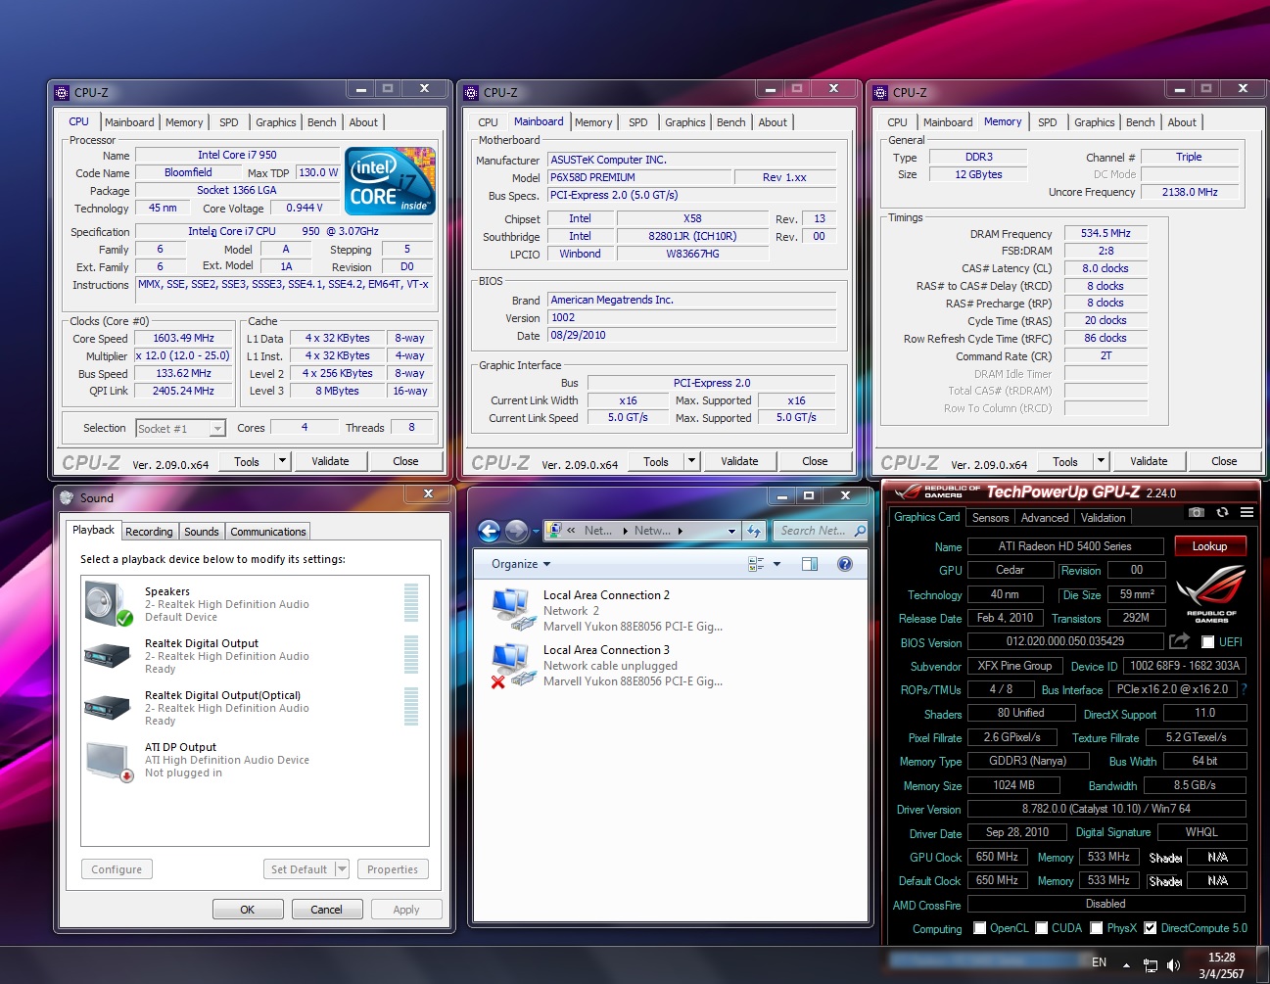The image size is (1270, 984).
Task: Click the search magnifier in Network window
Action: (x=859, y=531)
